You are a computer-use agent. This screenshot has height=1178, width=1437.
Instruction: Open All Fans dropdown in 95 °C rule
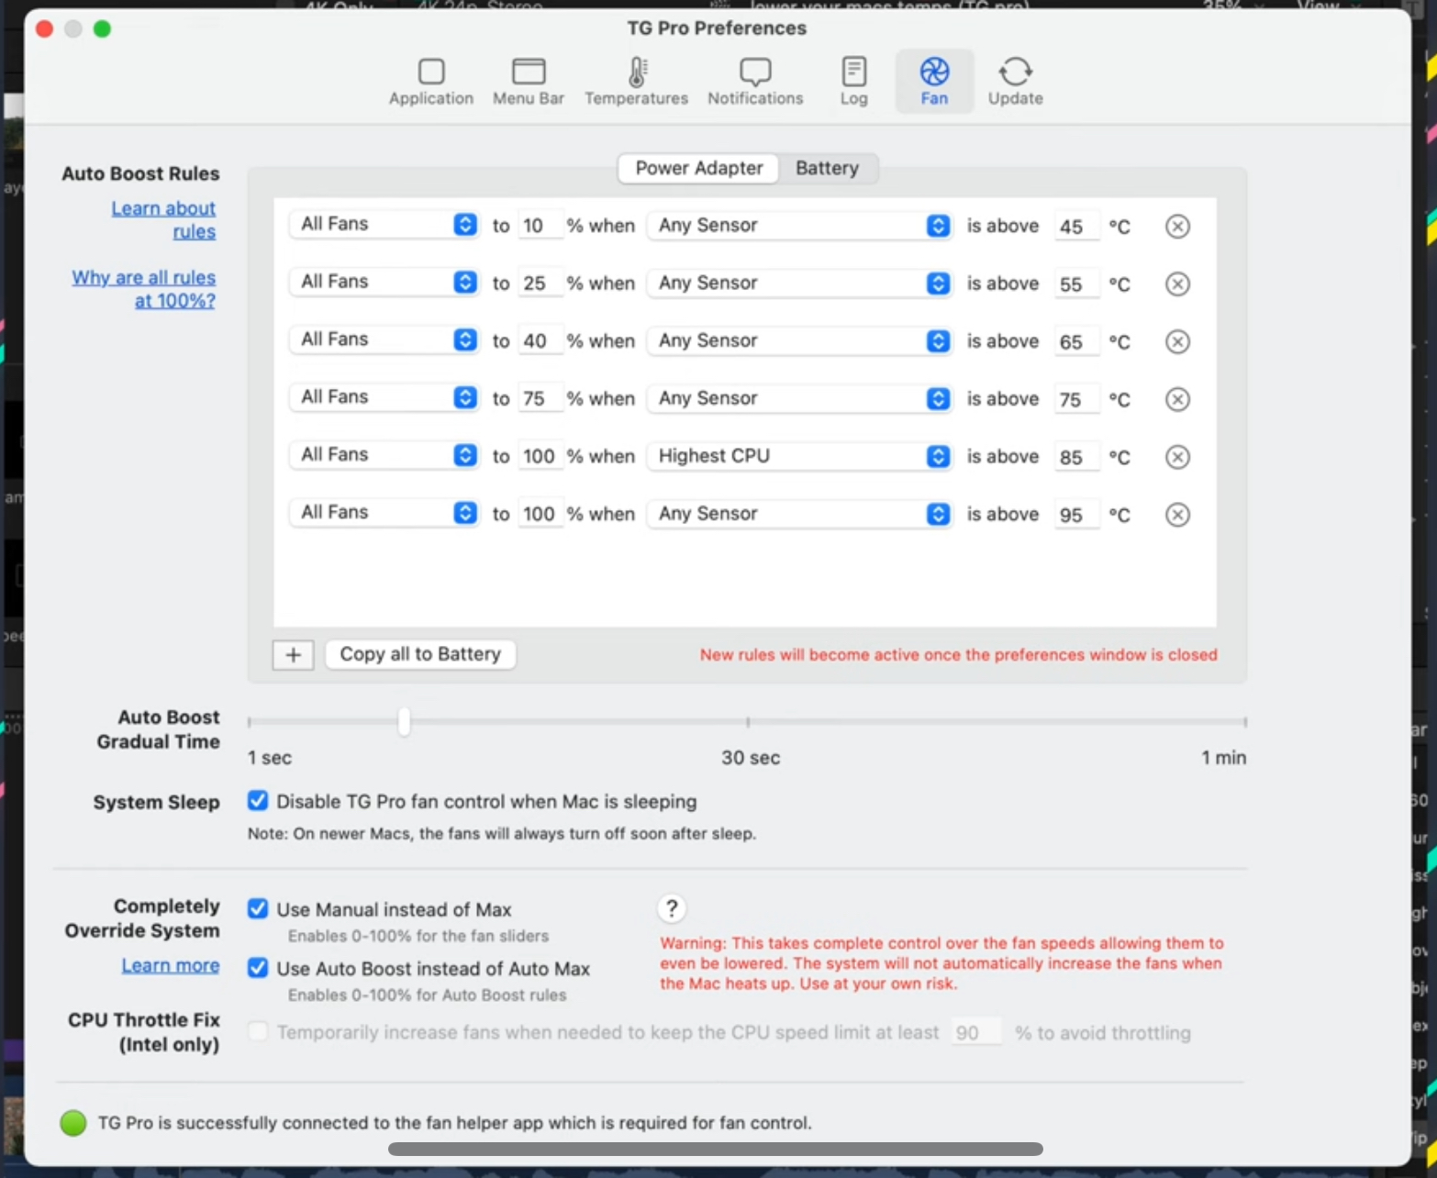click(x=384, y=514)
